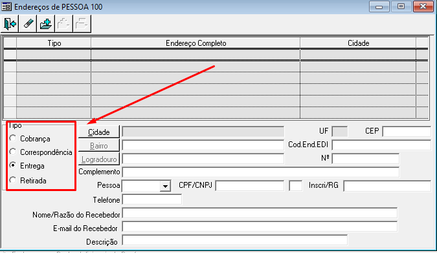Image resolution: width=437 pixels, height=253 pixels.
Task: Click the window icon in the title bar
Action: pos(6,6)
